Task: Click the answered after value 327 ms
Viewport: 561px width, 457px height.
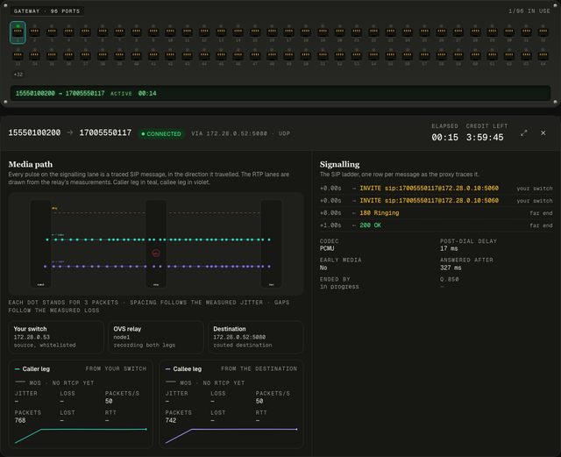Action: (451, 268)
